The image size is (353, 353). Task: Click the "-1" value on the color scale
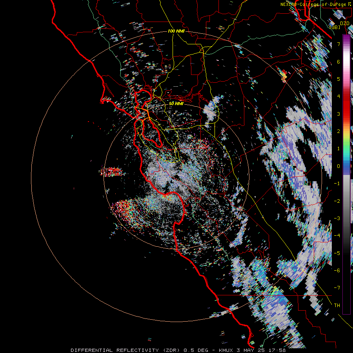tap(337, 183)
